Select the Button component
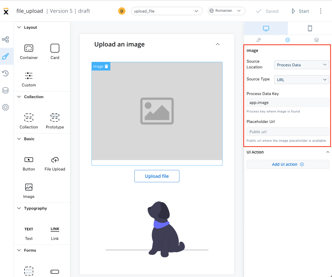This screenshot has width=332, height=277. [29, 163]
